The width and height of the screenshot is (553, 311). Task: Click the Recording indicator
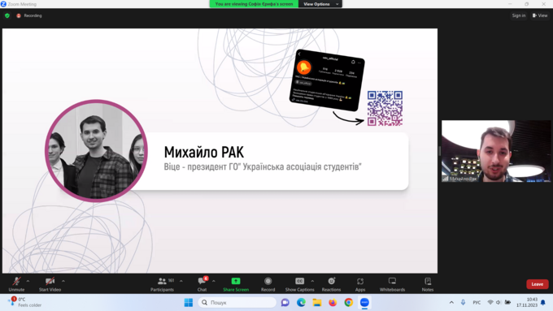(29, 15)
